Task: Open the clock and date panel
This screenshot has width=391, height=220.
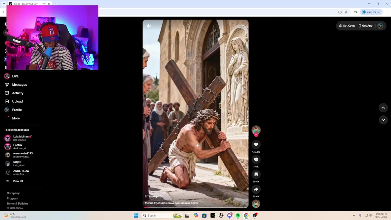Action: point(382,215)
